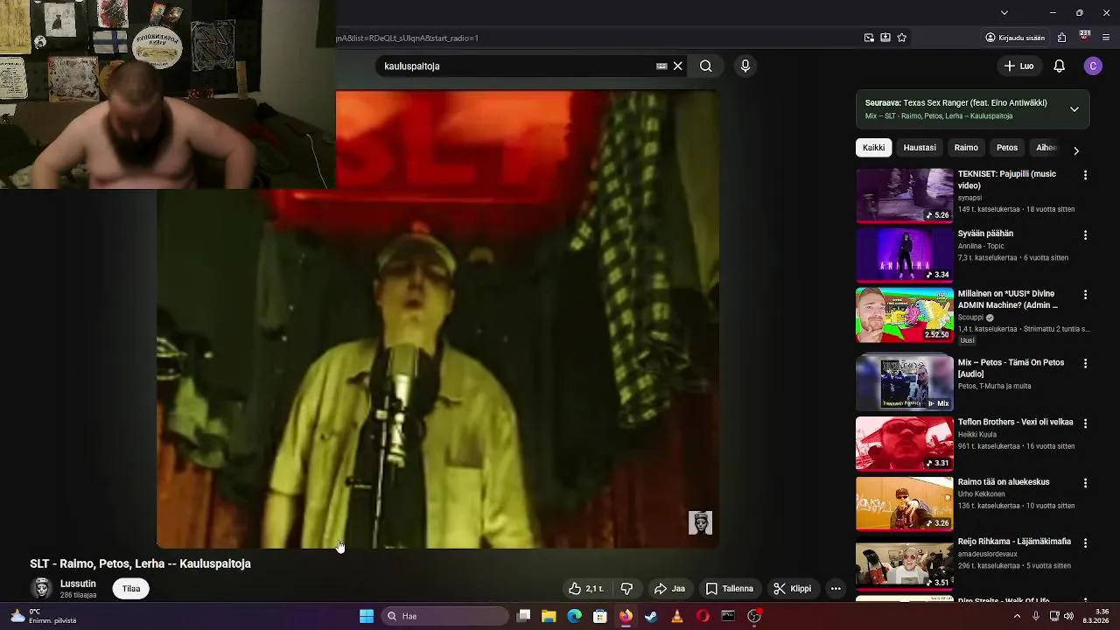The image size is (1120, 630).
Task: Open Microsoft Edge from taskbar
Action: 574,616
